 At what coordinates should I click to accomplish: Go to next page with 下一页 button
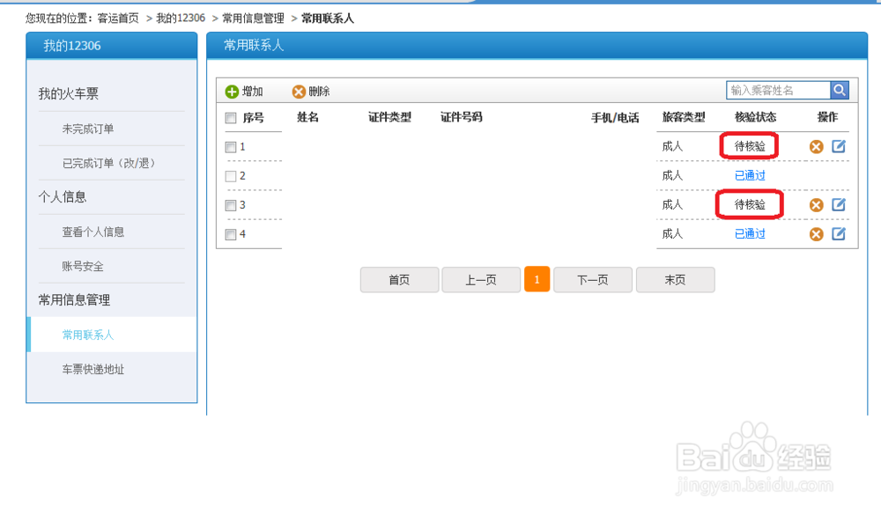593,280
